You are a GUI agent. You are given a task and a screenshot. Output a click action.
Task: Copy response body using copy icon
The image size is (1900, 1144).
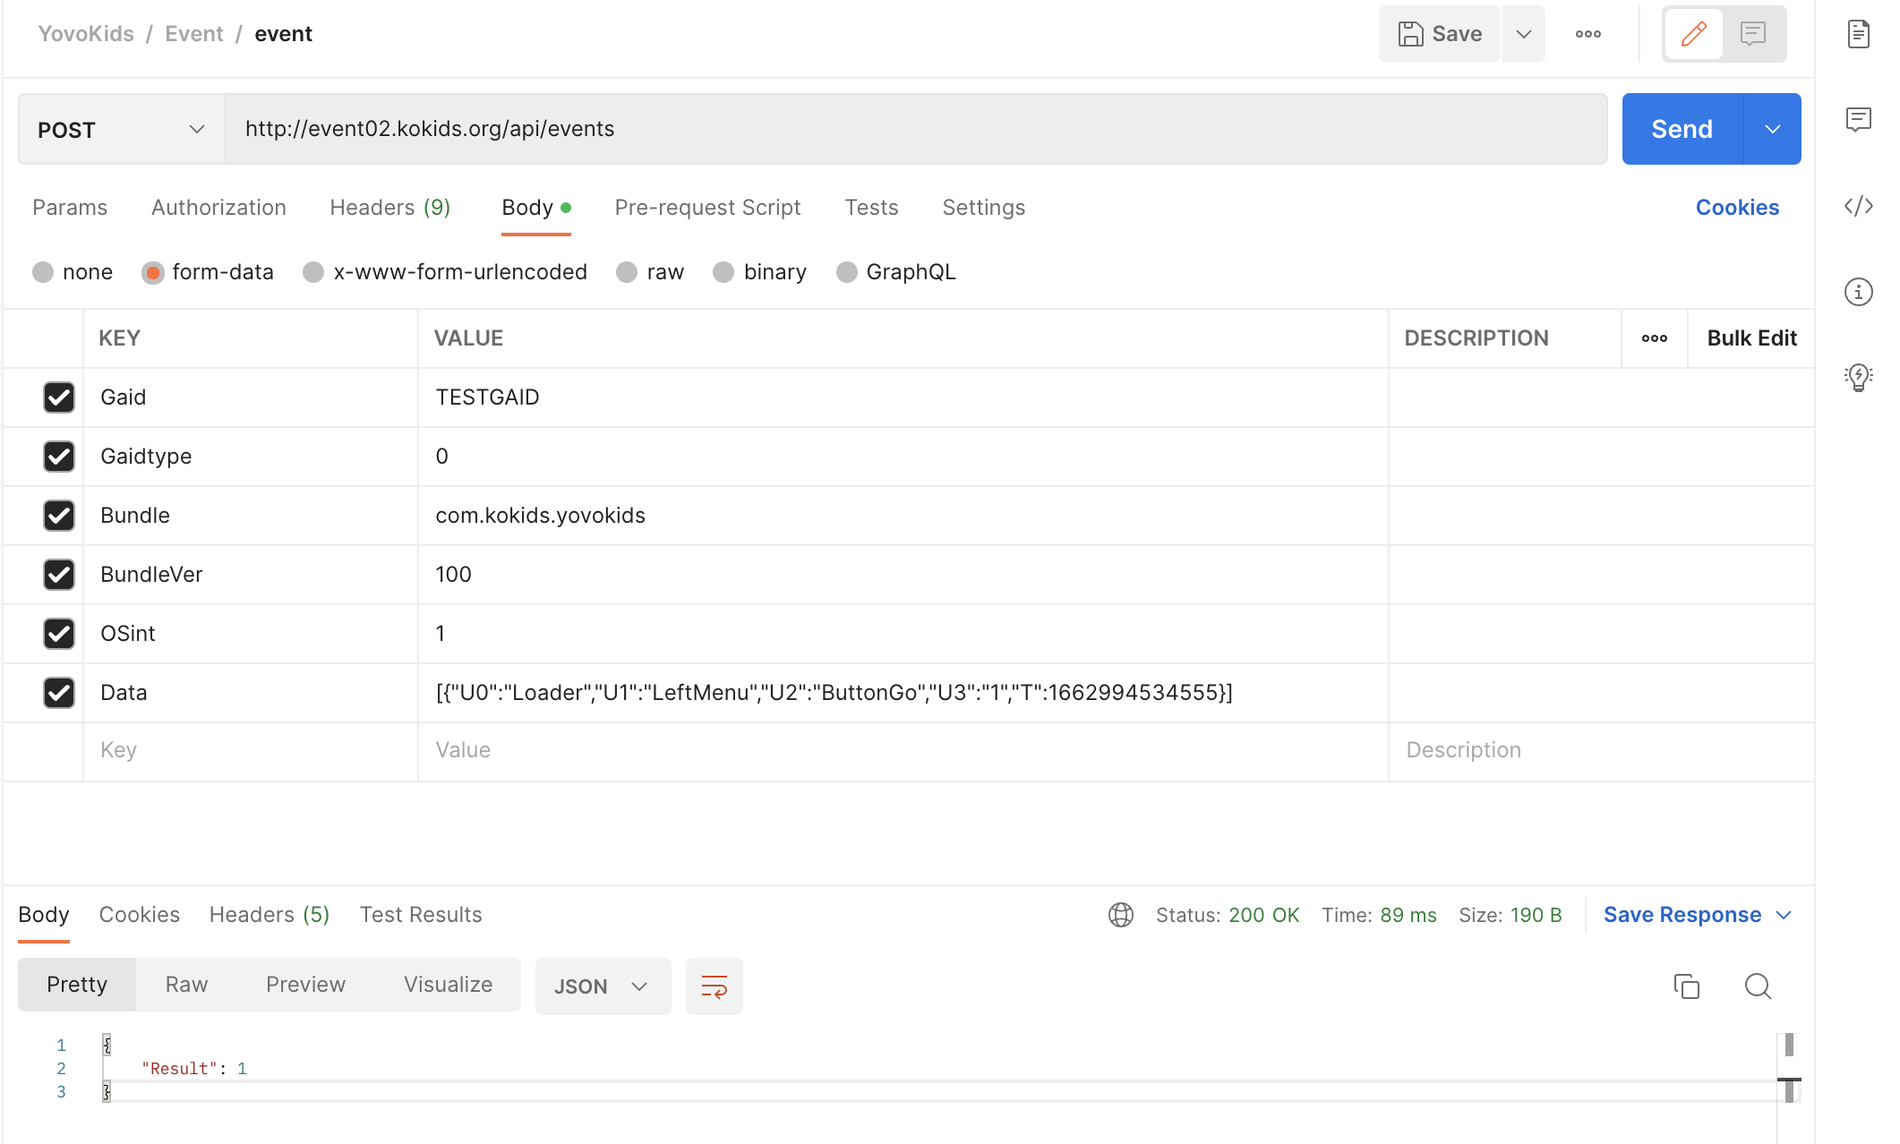click(x=1686, y=986)
